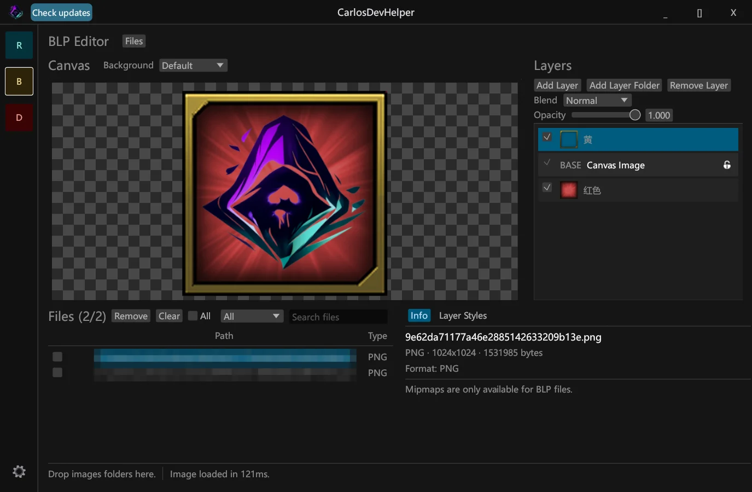
Task: Select the B sidebar module icon
Action: point(19,81)
